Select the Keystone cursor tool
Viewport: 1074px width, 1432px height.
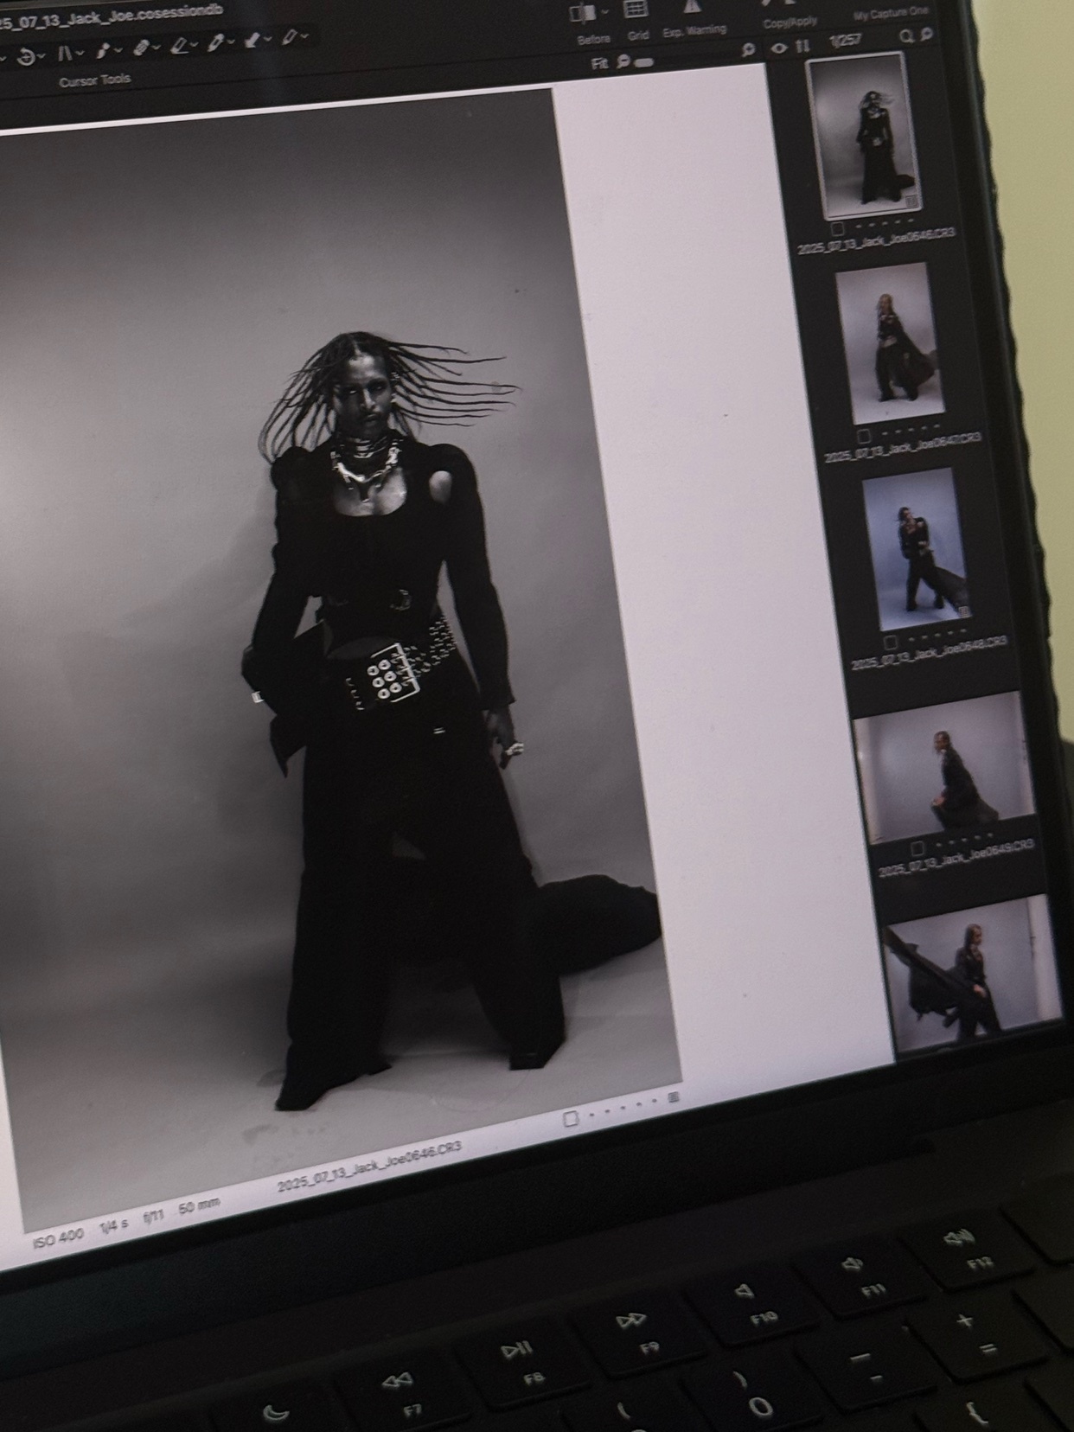(63, 54)
